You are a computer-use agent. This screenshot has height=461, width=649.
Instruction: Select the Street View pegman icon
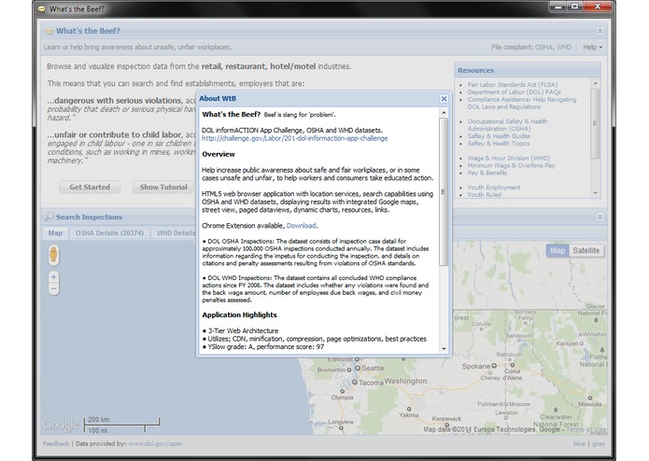[53, 255]
